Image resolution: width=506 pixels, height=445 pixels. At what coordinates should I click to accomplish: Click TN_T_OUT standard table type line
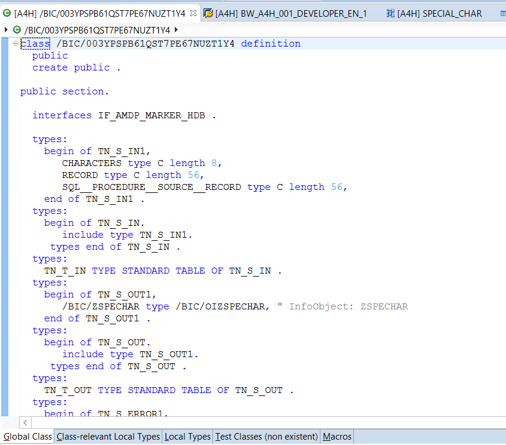coord(169,390)
